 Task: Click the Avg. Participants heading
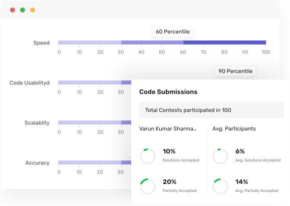click(234, 128)
